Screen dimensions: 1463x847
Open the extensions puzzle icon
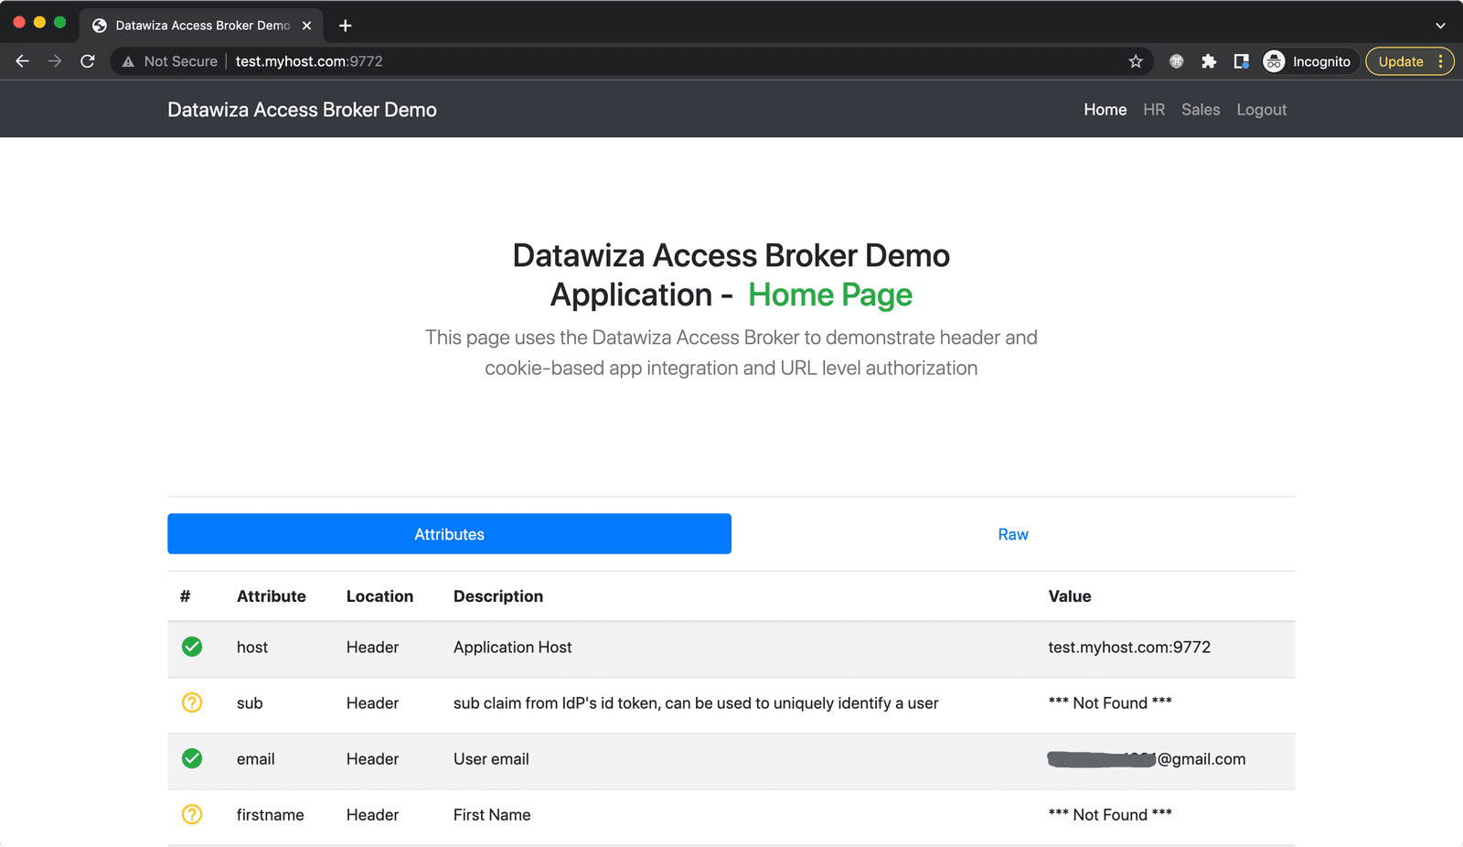point(1209,61)
